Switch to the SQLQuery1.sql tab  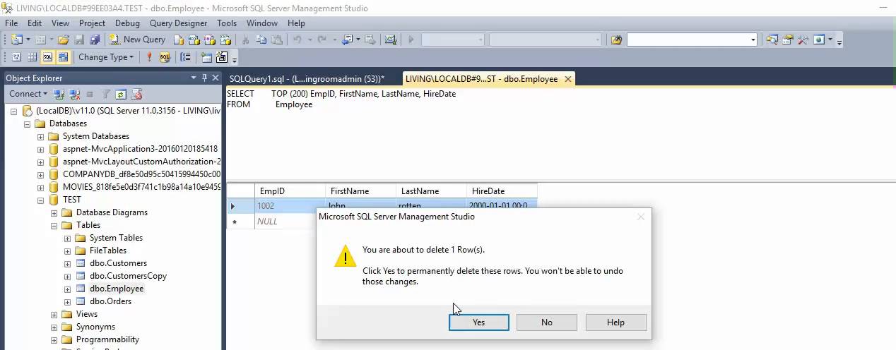307,79
